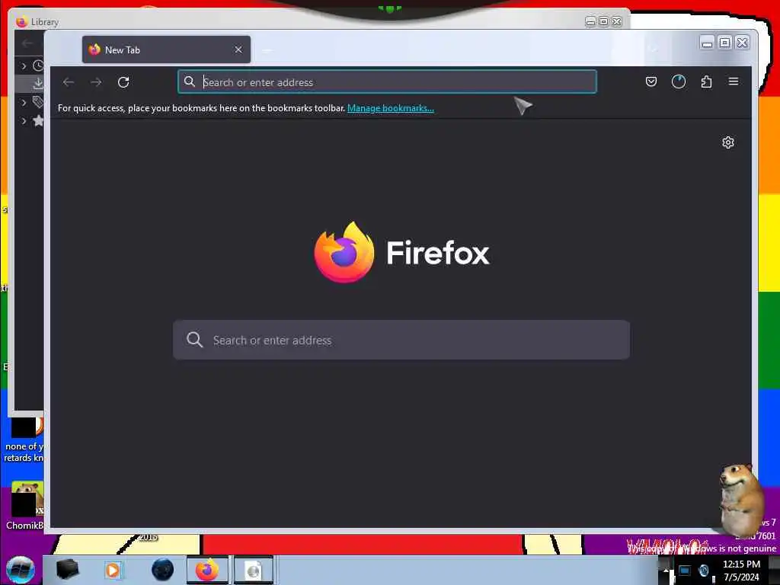This screenshot has height=585, width=780.
Task: Expand the History row in Library window
Action: point(24,66)
